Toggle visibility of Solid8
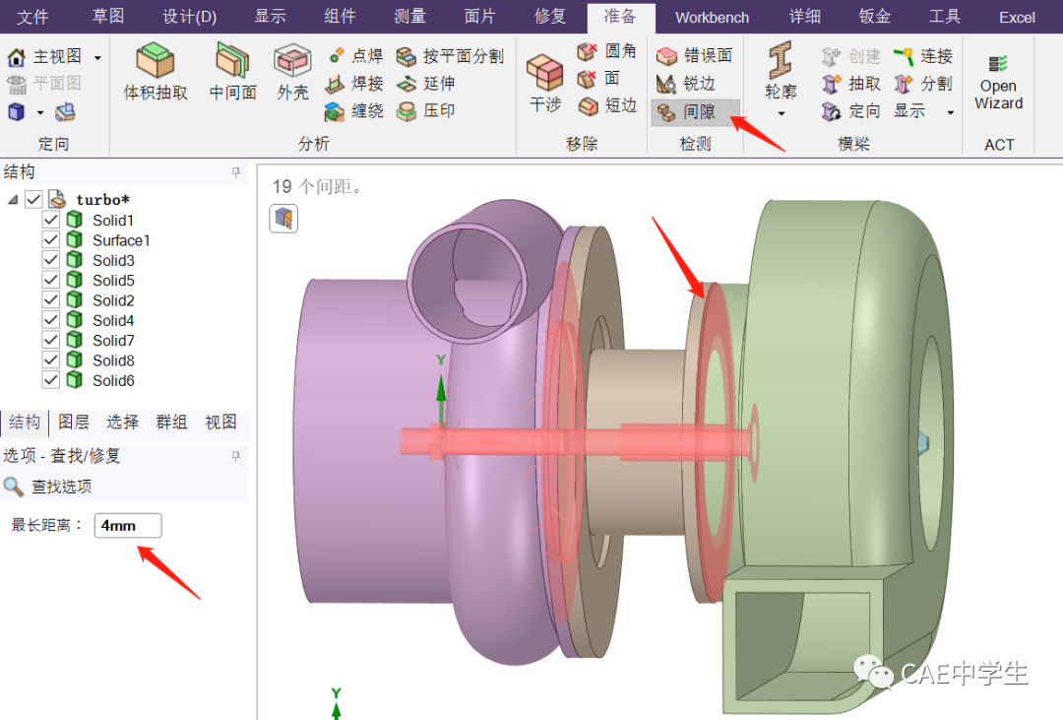Screen dimensions: 1063x720 pos(51,360)
